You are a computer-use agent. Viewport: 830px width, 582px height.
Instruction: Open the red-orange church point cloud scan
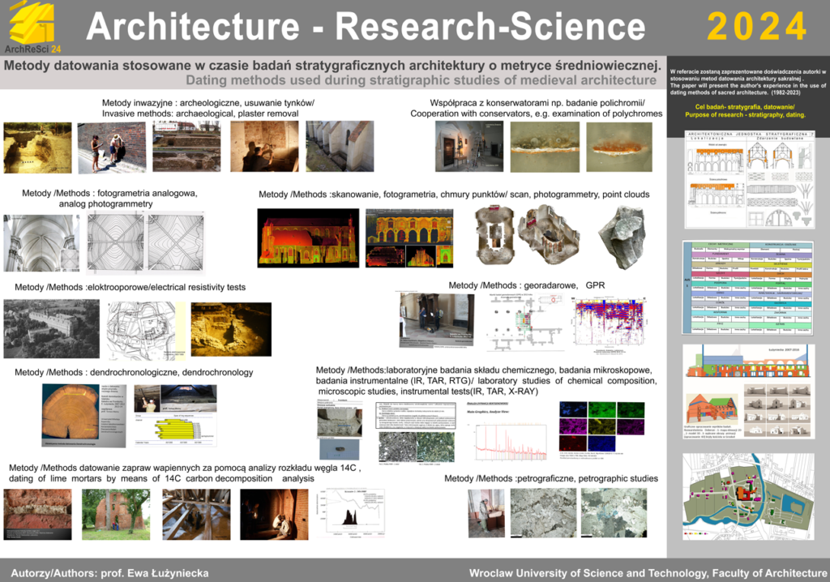308,238
